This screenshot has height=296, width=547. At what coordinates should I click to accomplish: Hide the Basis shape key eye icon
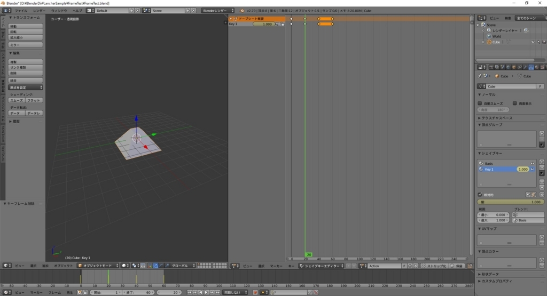[533, 163]
